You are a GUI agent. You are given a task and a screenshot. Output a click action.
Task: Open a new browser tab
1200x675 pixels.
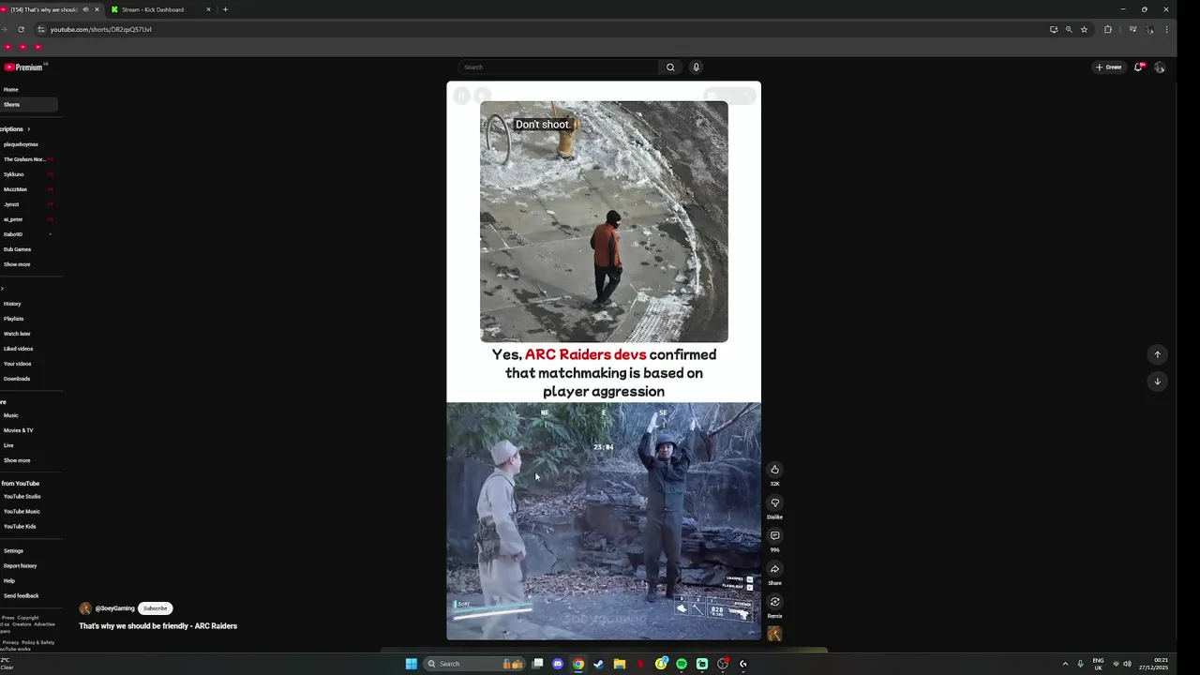coord(225,9)
